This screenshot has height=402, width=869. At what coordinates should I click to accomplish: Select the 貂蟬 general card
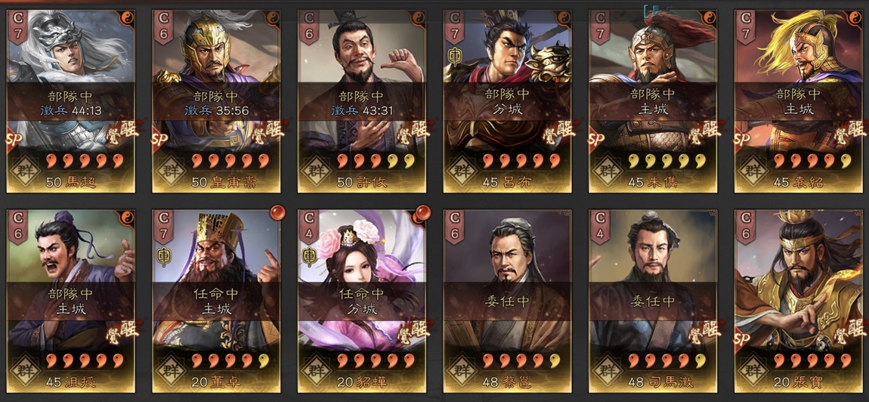coord(362,301)
